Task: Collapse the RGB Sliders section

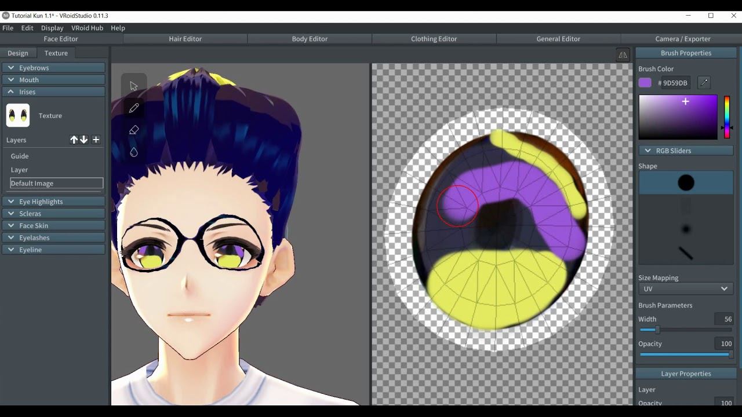Action: point(648,151)
